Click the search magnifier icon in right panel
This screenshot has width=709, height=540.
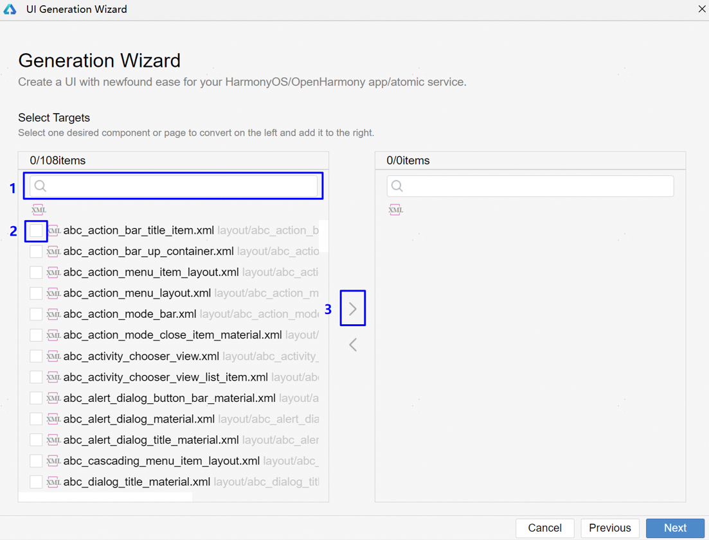(397, 186)
